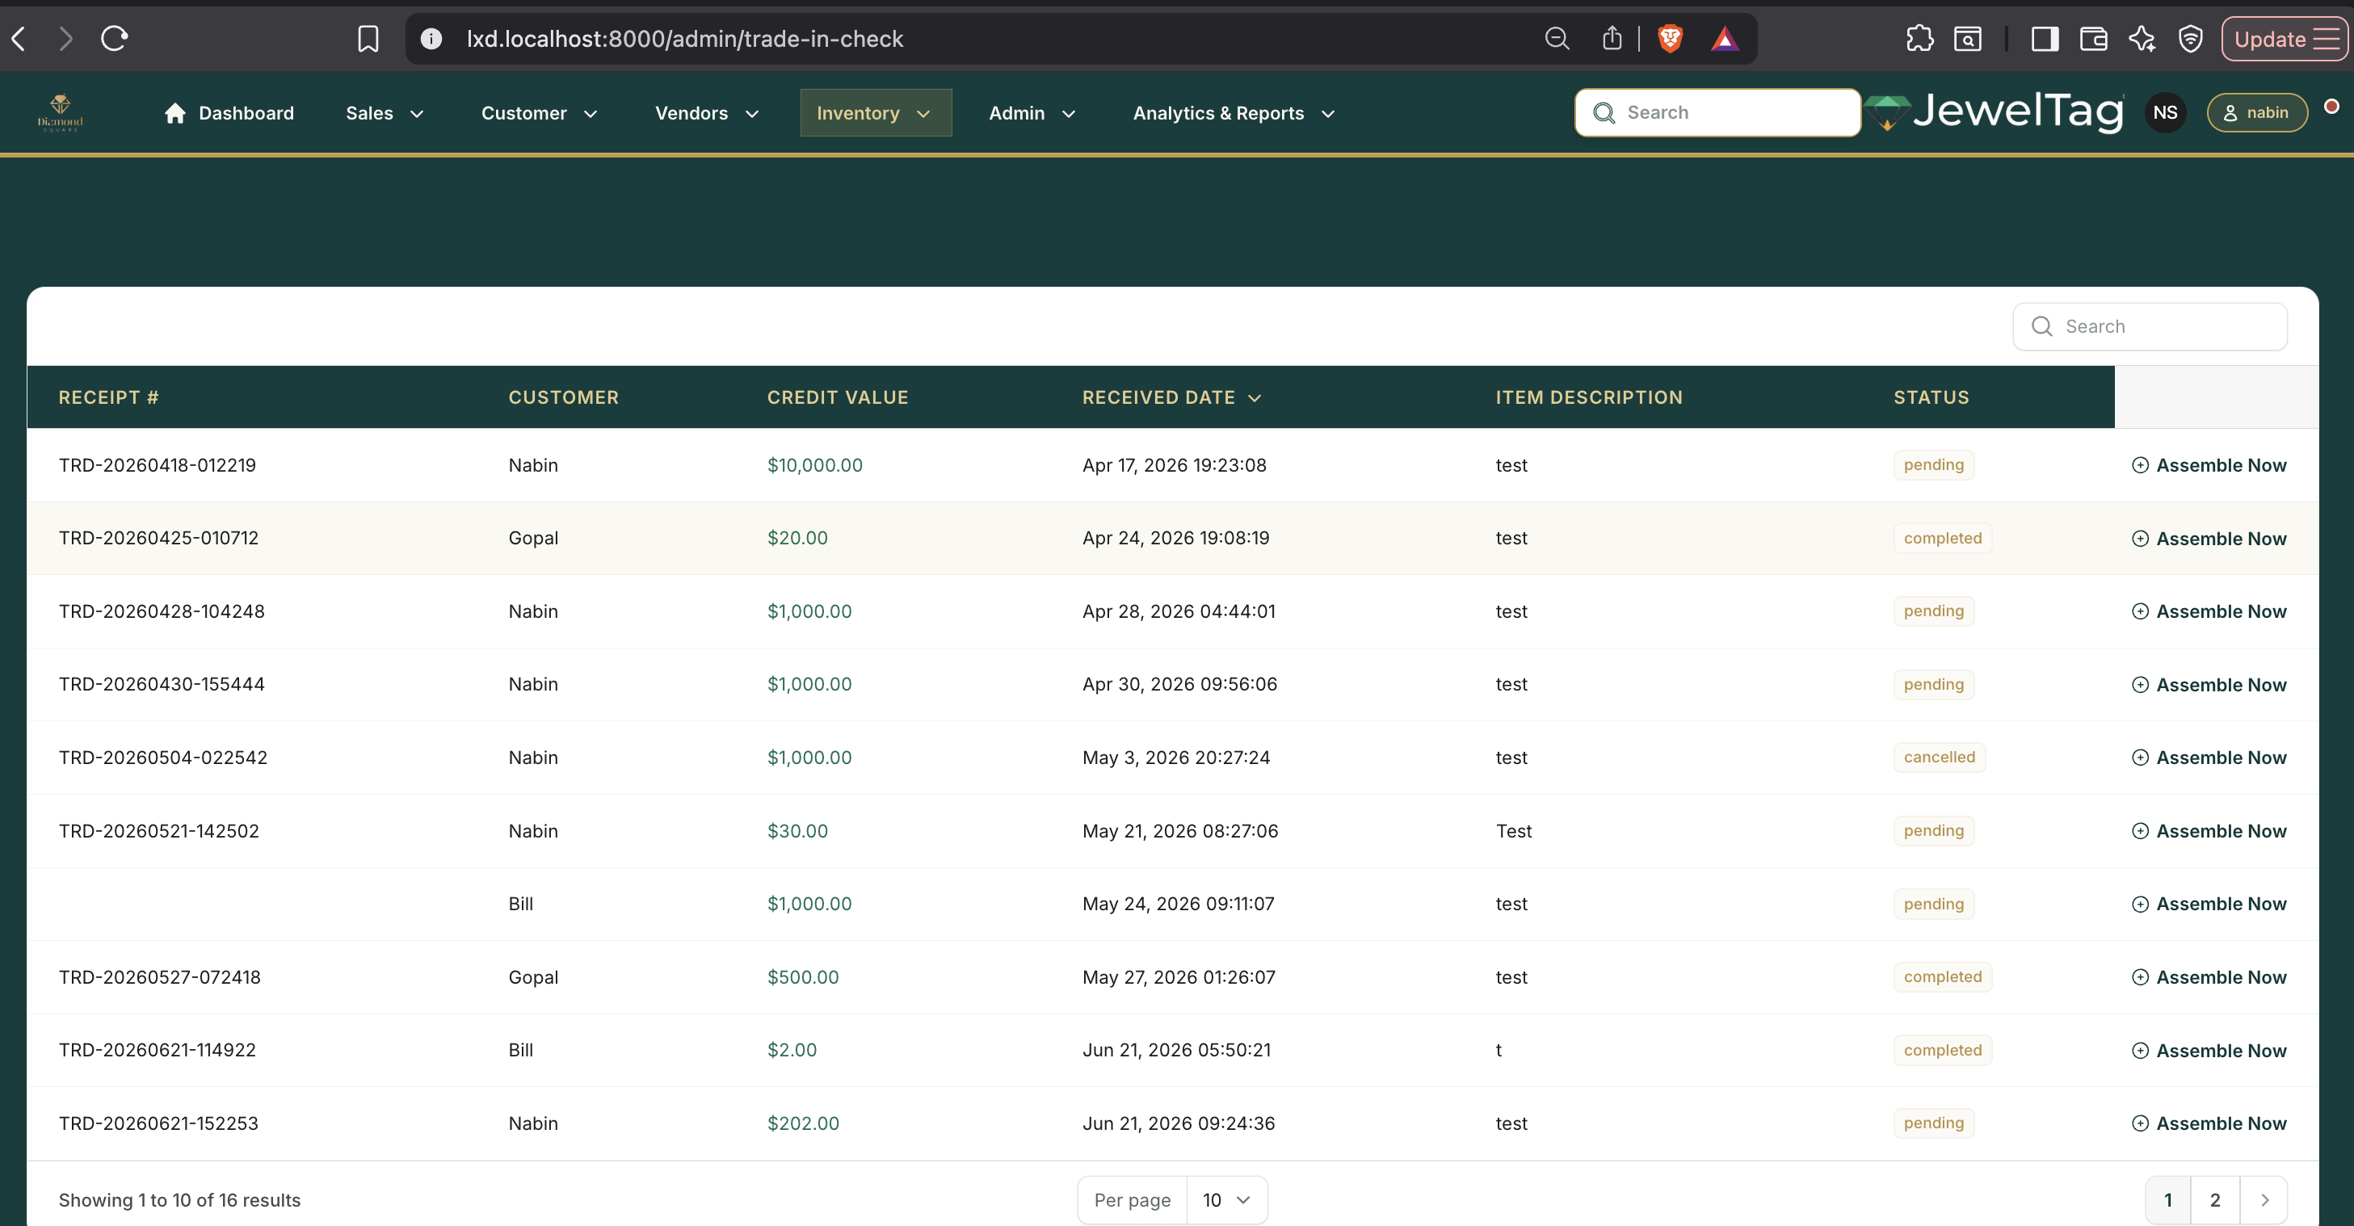The height and width of the screenshot is (1226, 2354).
Task: Open the NS user avatar
Action: [x=2165, y=112]
